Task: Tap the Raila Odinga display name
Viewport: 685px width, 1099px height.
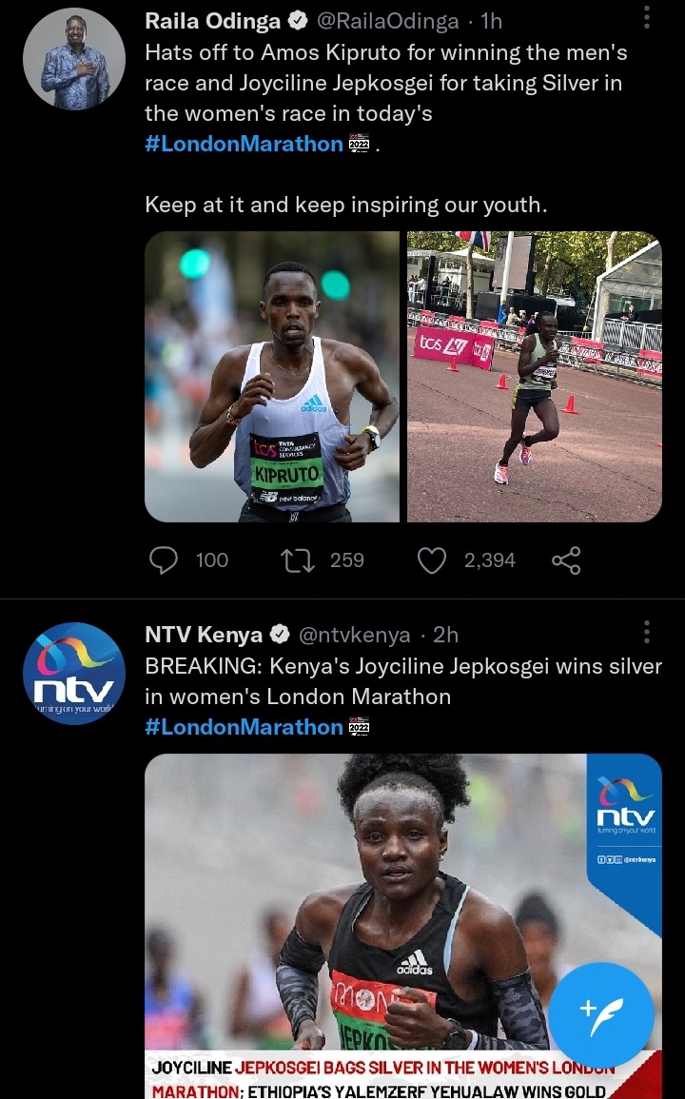Action: 212,21
